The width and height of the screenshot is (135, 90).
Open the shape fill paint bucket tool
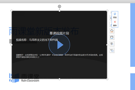coord(112,31)
